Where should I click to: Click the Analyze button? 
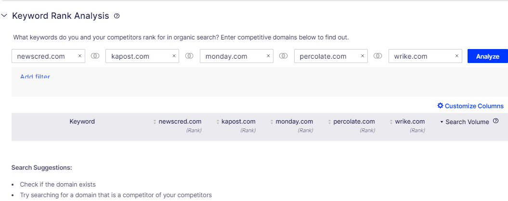[488, 56]
